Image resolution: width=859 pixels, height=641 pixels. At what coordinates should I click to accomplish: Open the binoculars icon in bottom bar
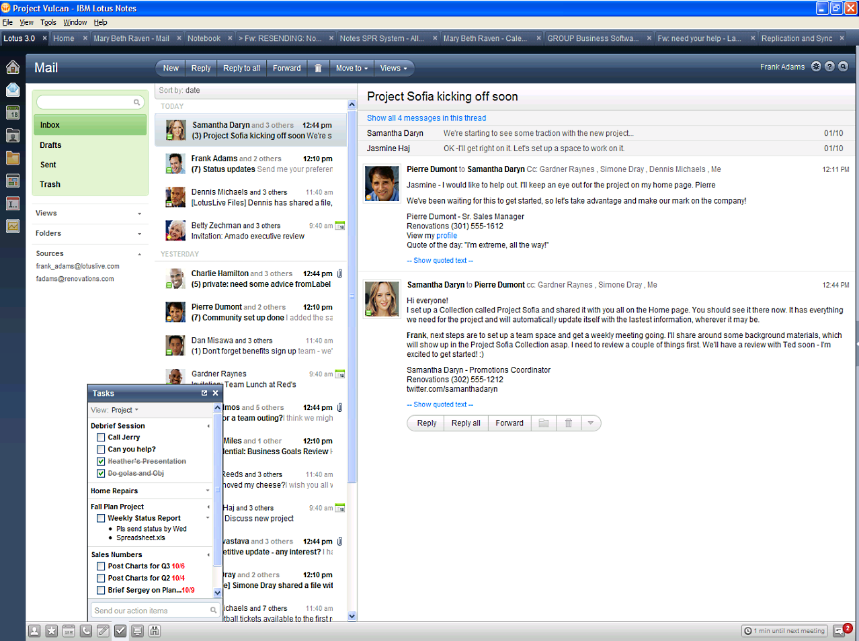[x=155, y=631]
